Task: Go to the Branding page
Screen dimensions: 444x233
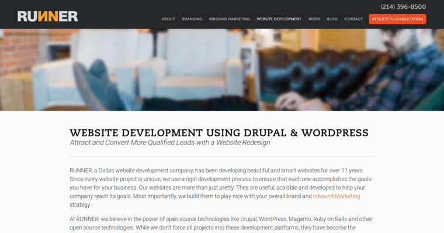Action: point(192,19)
